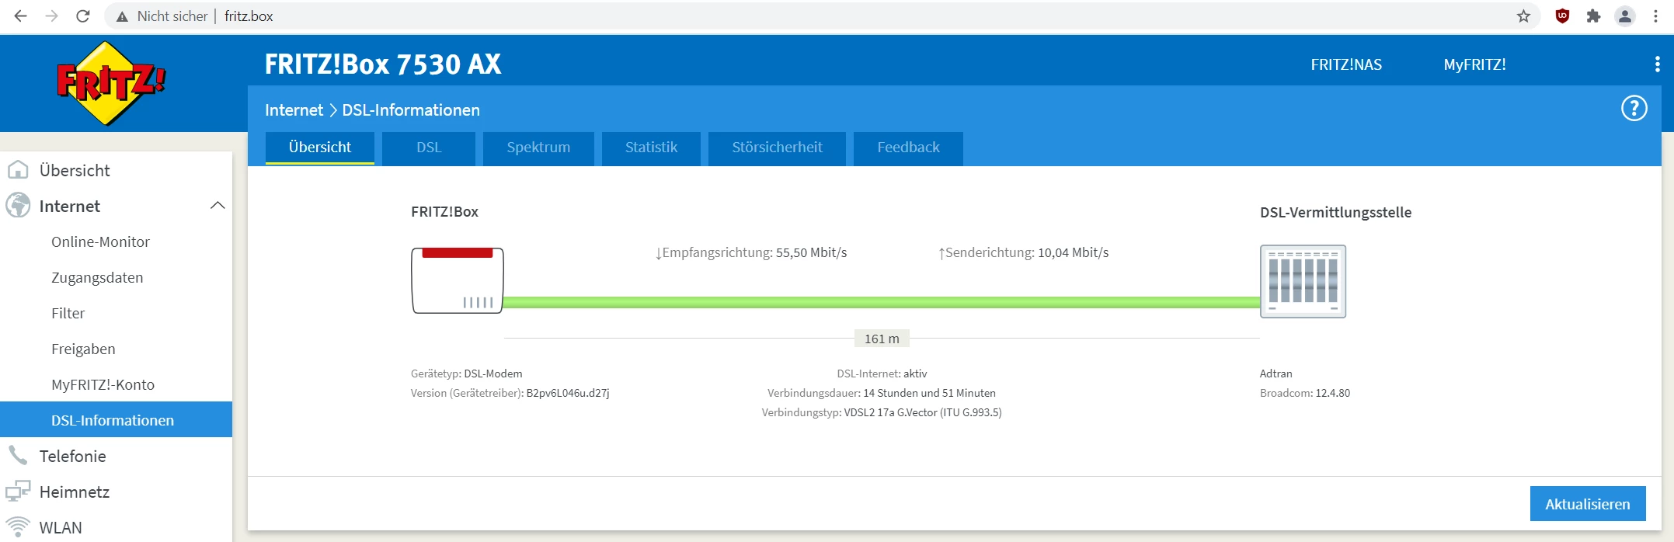Click the 'DSL-Vermittlungsstelle' heading
1674x542 pixels.
point(1335,212)
